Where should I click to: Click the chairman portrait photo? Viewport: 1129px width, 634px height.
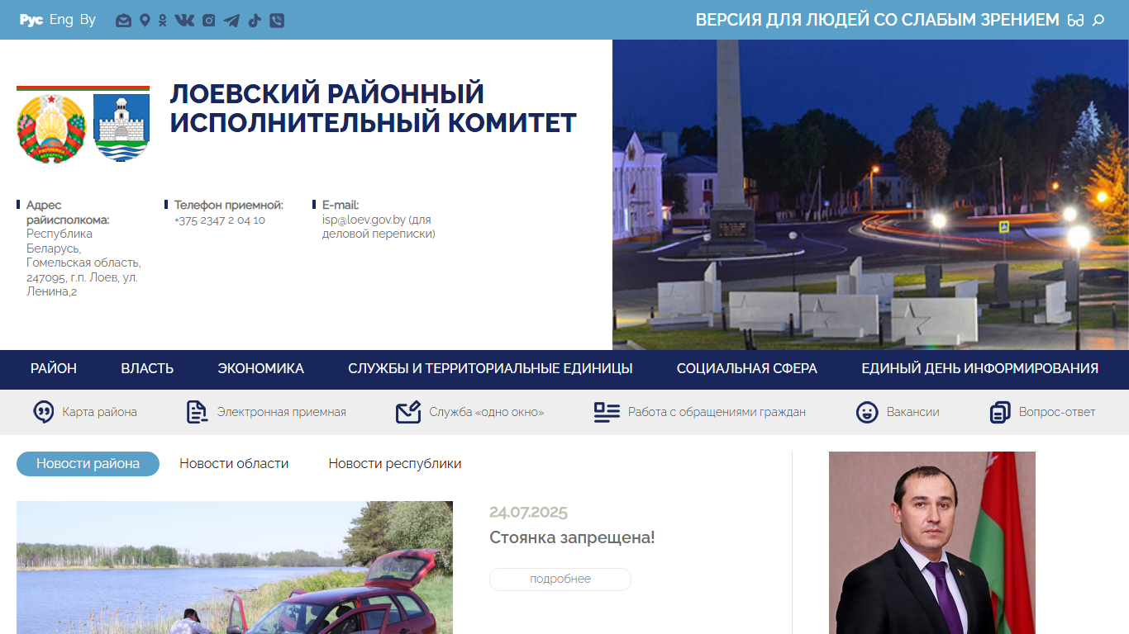pos(932,542)
